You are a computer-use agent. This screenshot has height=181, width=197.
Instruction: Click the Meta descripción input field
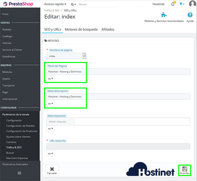tap(118, 97)
